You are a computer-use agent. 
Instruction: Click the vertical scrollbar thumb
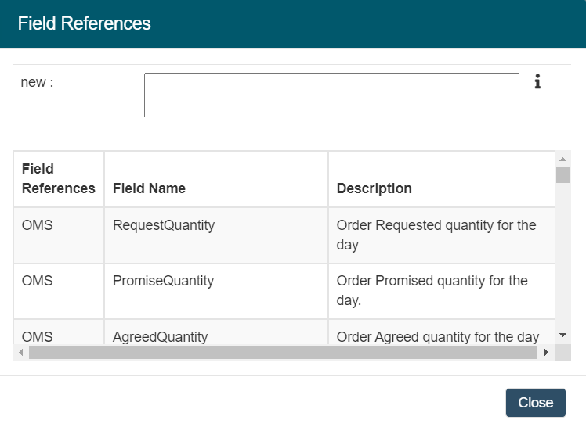[x=562, y=174]
